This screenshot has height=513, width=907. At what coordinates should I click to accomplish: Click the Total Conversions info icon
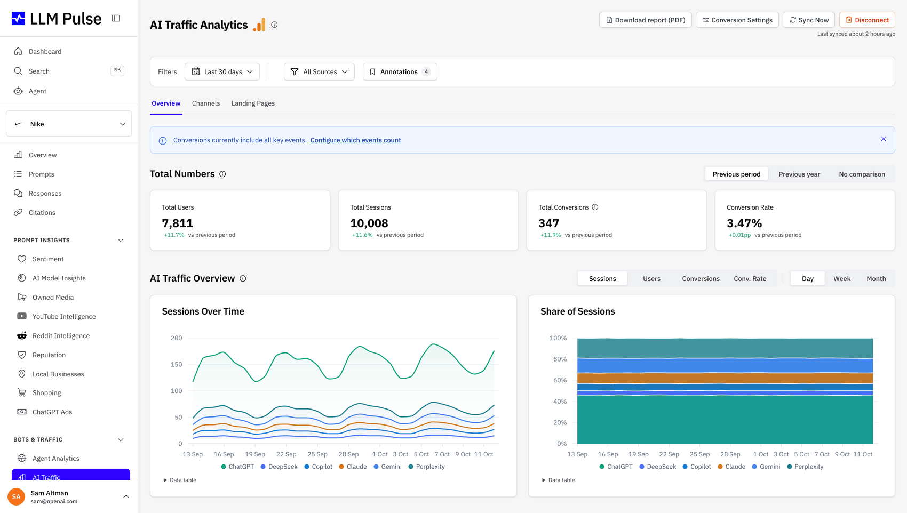(x=595, y=207)
